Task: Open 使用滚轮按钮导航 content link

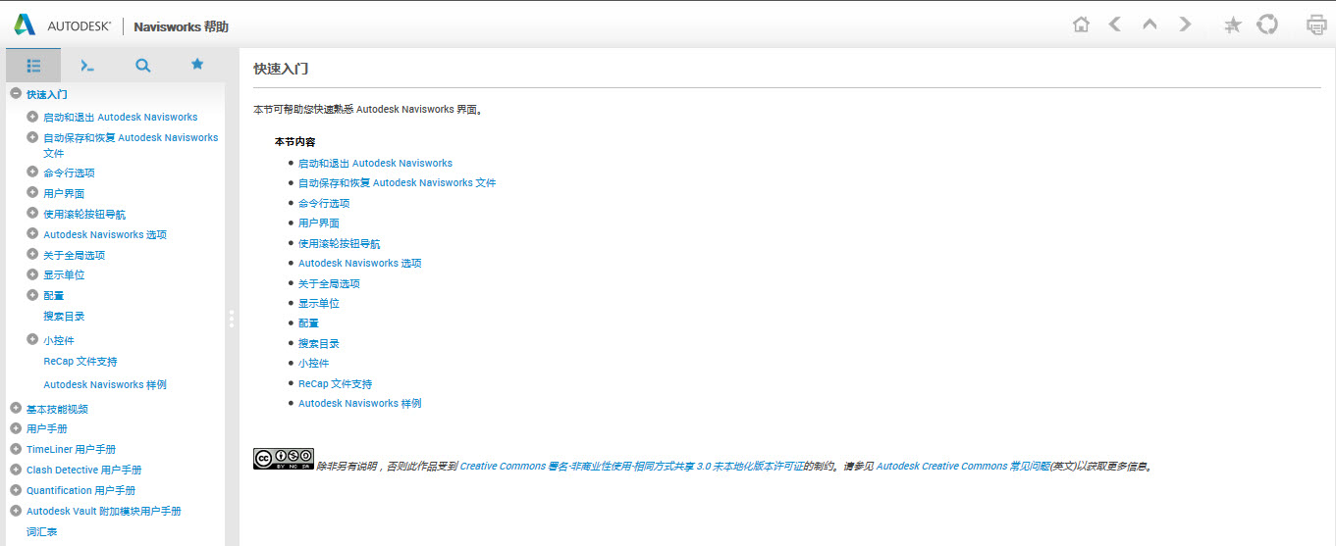Action: (x=339, y=244)
